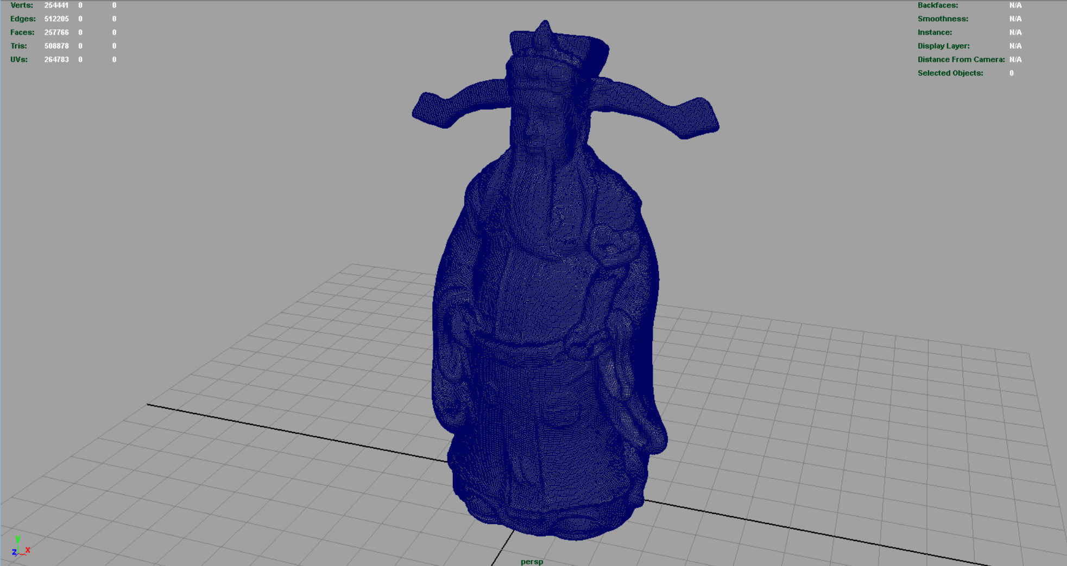Click the Selected Objects: label
This screenshot has width=1067, height=566.
tap(950, 73)
